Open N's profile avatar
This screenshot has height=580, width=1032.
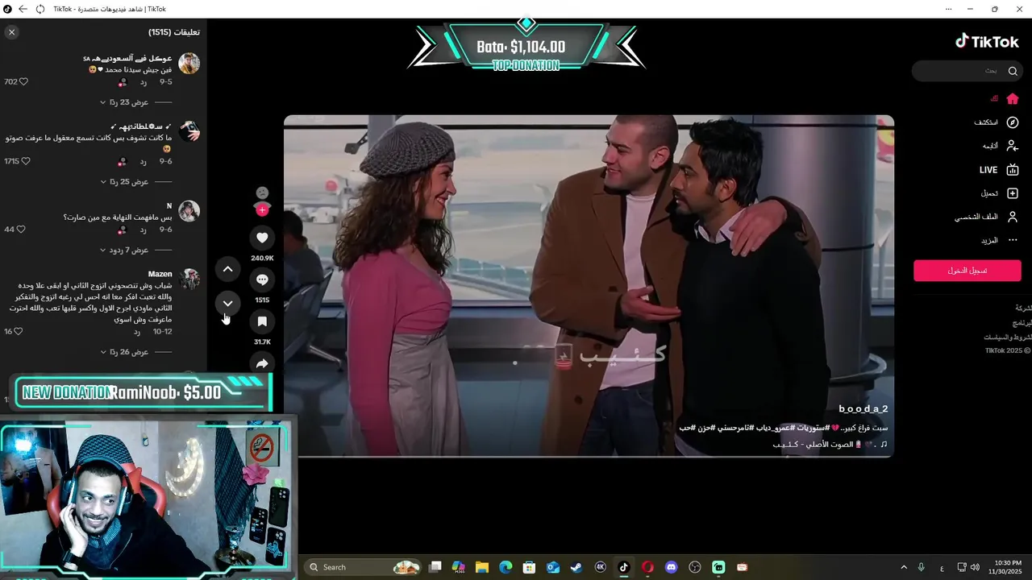pyautogui.click(x=189, y=211)
